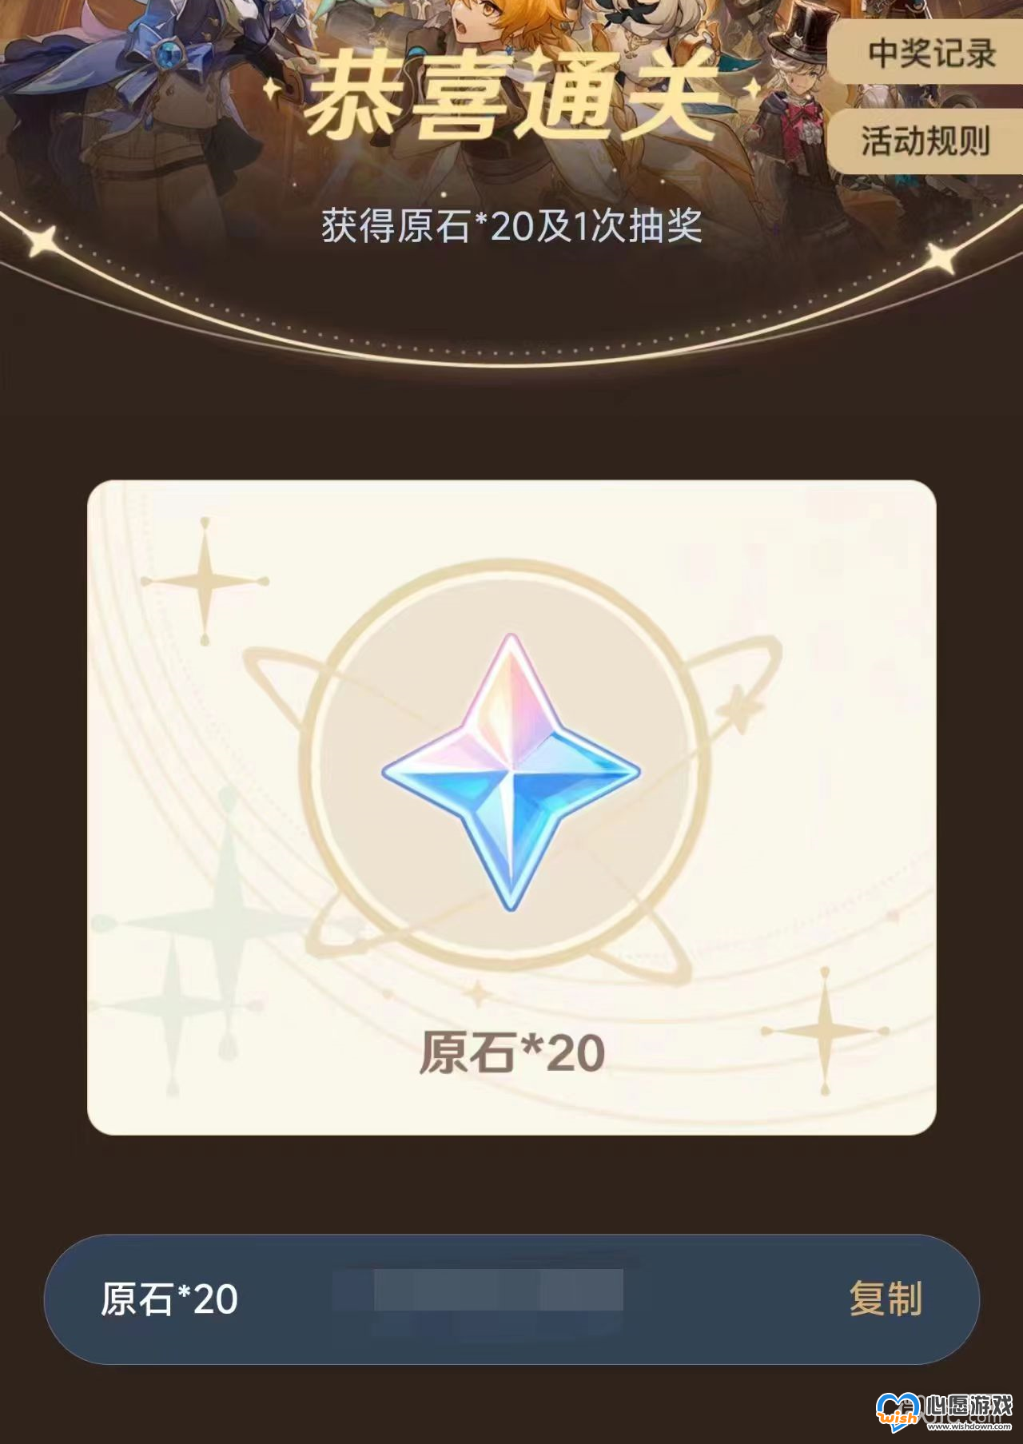Click the Primogem crystal icon
Screen dimensions: 1023x1444
[511, 773]
